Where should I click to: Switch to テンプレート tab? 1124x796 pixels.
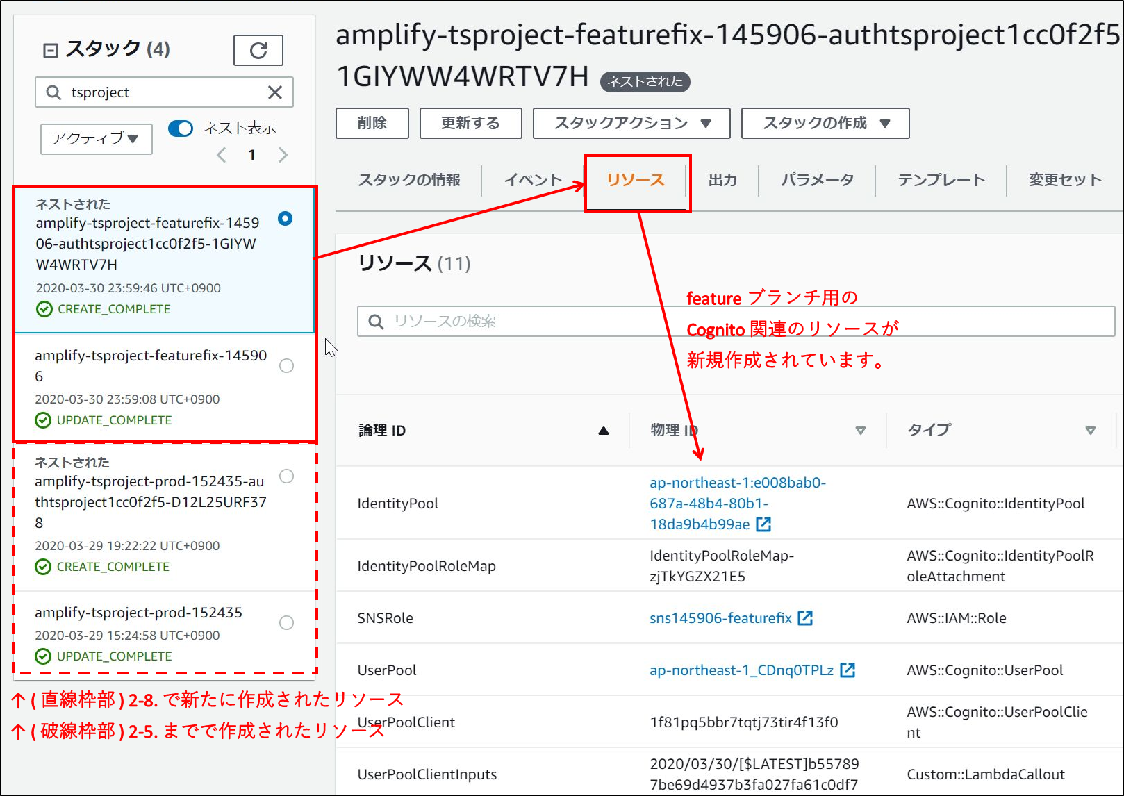point(941,181)
